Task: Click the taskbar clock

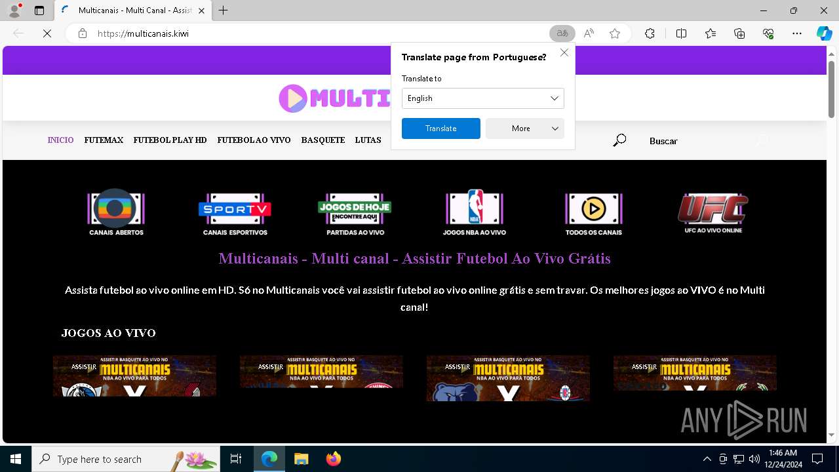Action: (783, 459)
